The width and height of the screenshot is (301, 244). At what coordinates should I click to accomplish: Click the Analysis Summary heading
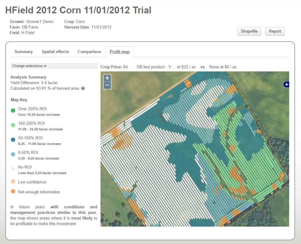[x=28, y=77]
